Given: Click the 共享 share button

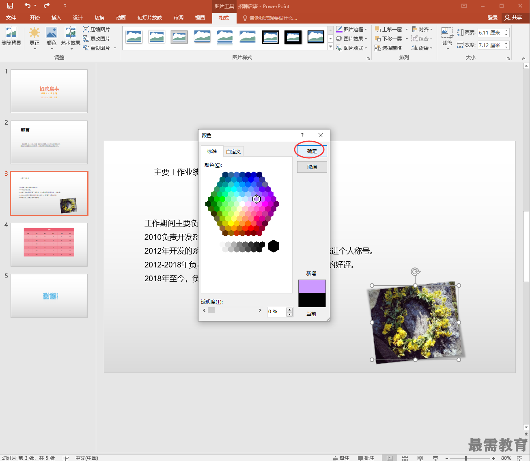Looking at the screenshot, I should [513, 17].
